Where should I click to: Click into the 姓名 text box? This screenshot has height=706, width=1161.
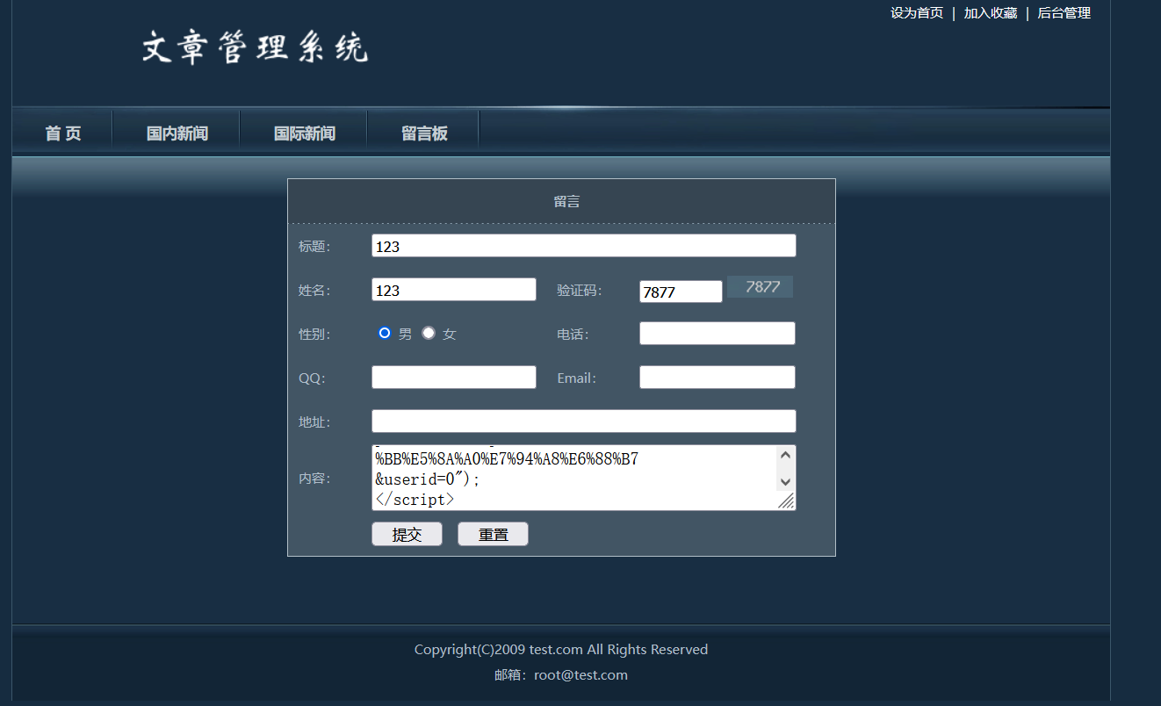[x=454, y=290]
